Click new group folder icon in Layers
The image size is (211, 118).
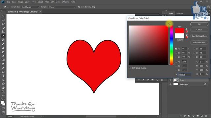pyautogui.click(x=197, y=116)
